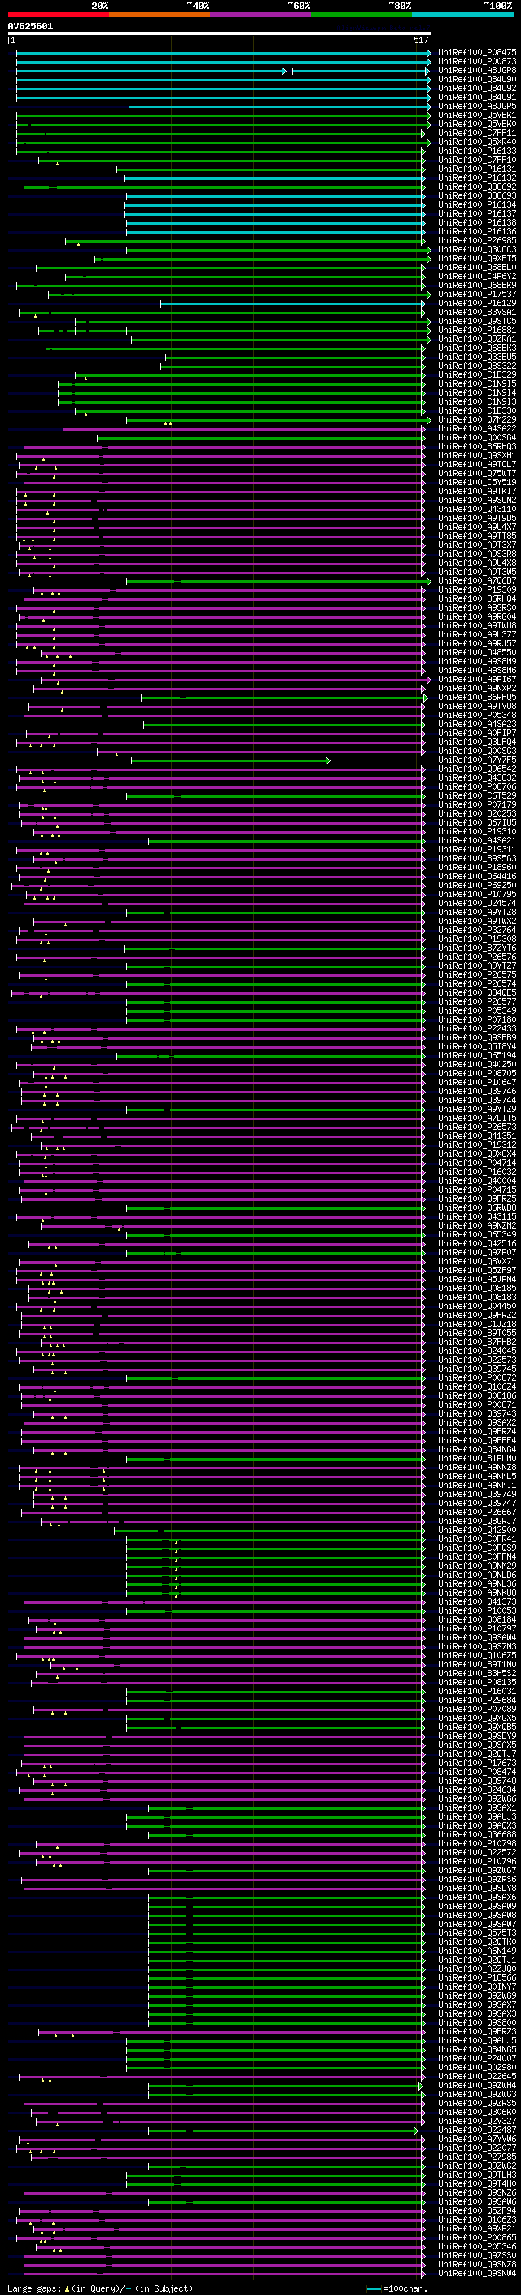This screenshot has height=2295, width=521.
Task: Select label UniRef100_P04714
Action: click(476, 1163)
